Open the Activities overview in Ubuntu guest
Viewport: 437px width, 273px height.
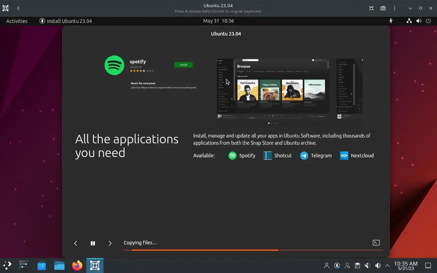pyautogui.click(x=17, y=21)
